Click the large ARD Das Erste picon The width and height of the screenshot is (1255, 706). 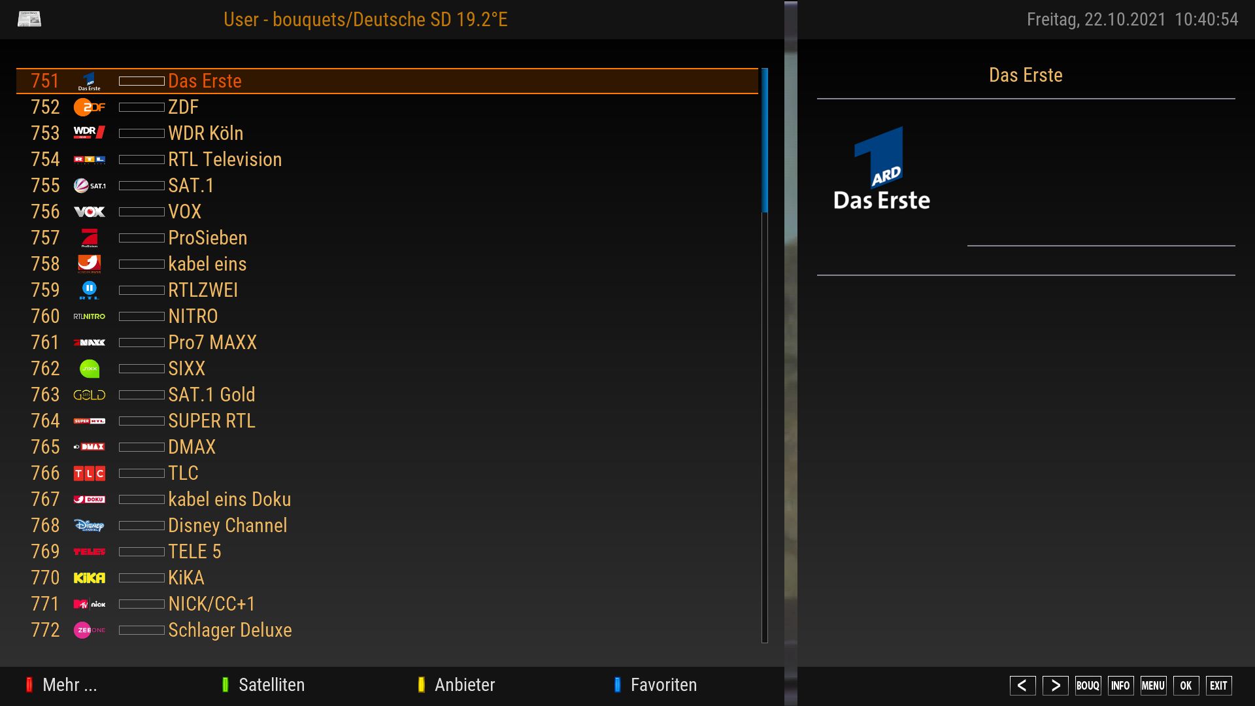tap(881, 169)
